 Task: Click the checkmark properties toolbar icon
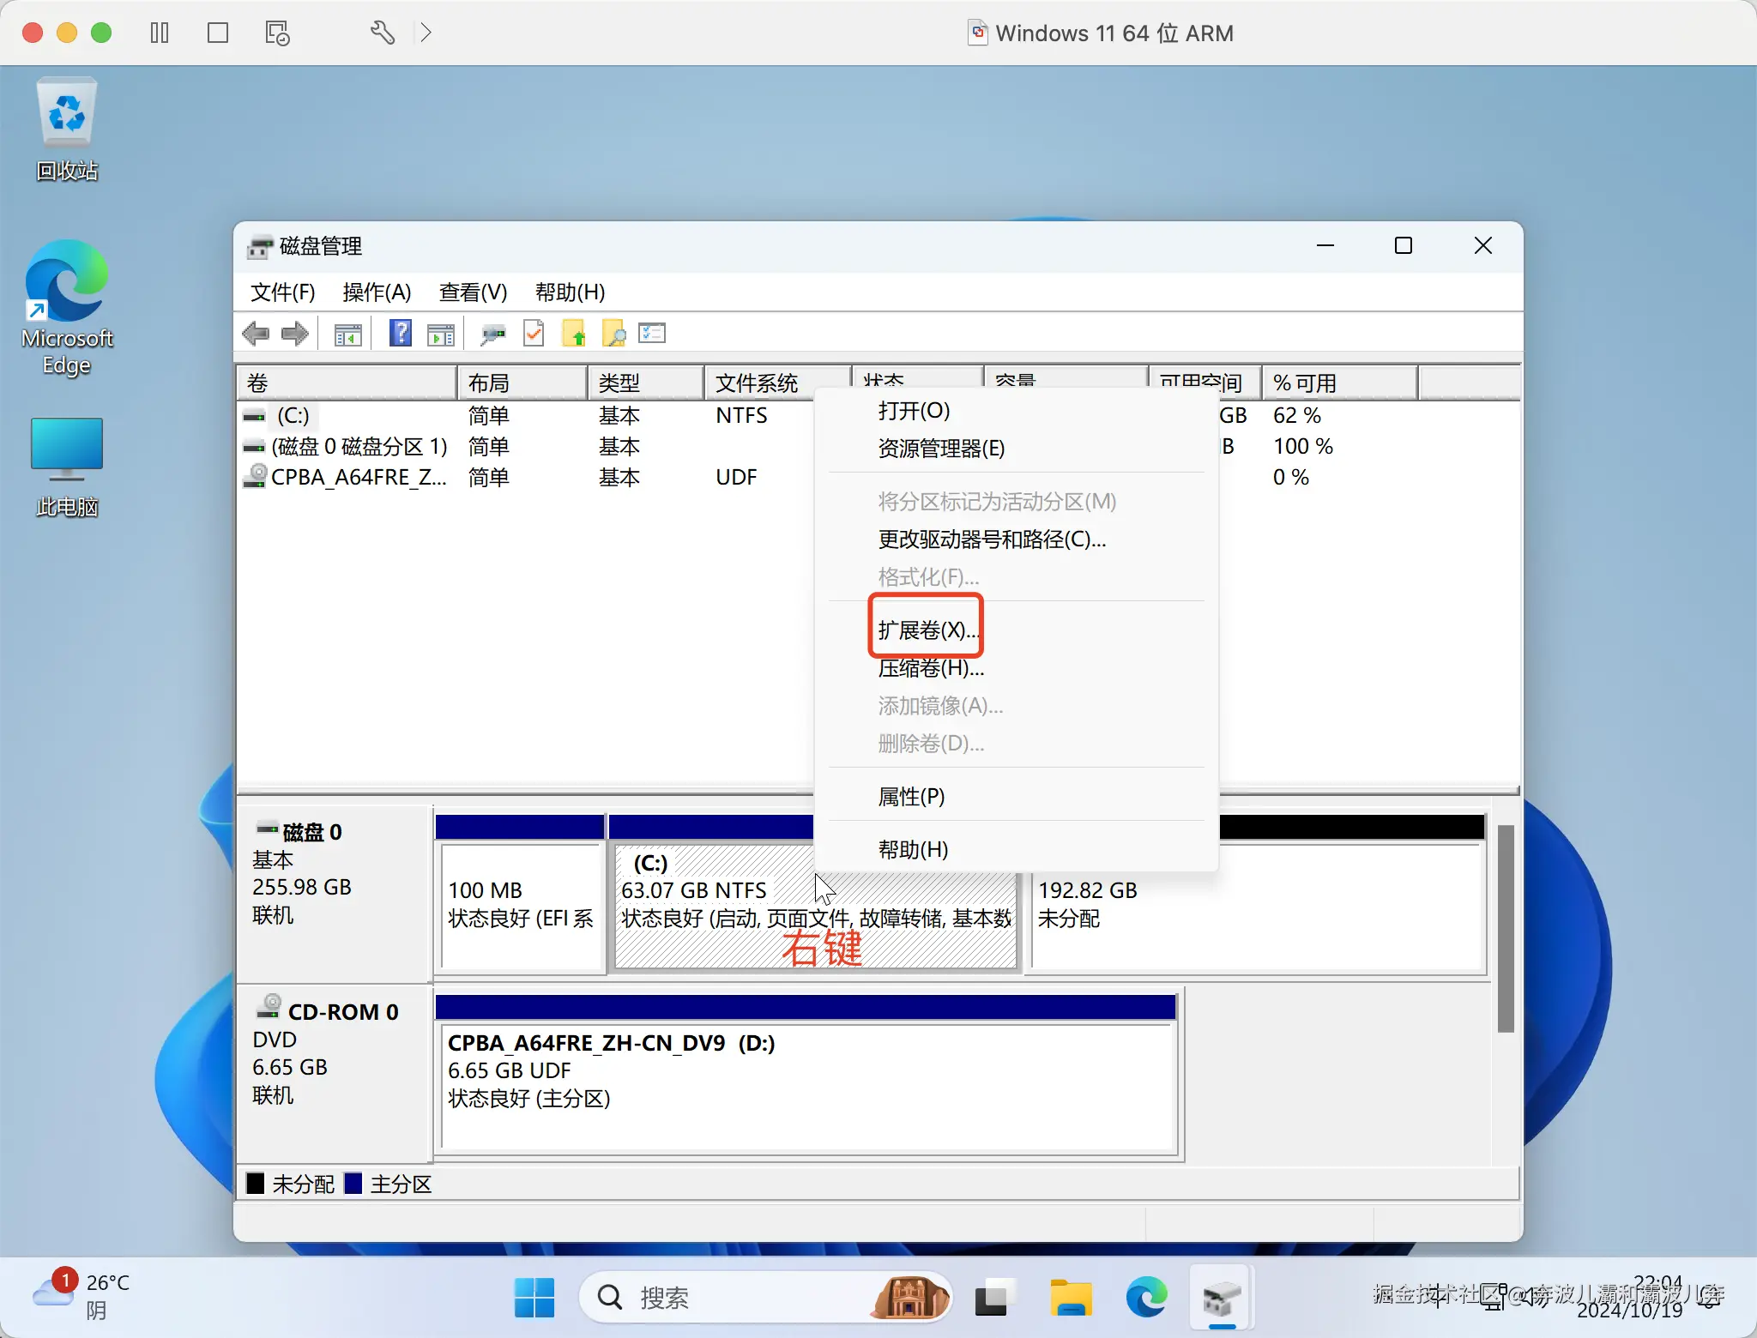pyautogui.click(x=534, y=334)
